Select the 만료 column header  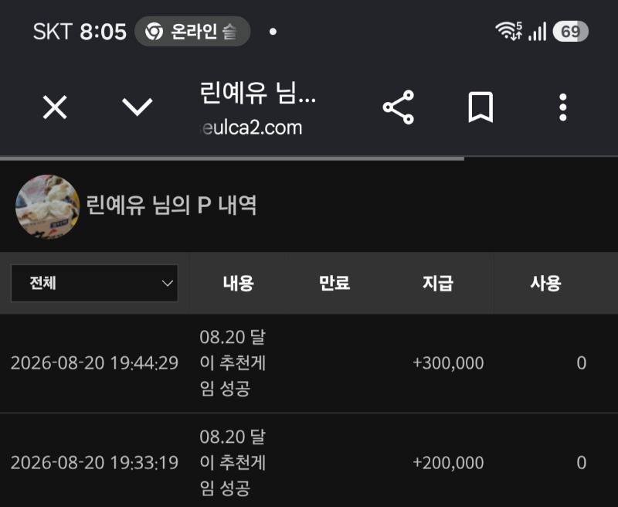click(x=334, y=283)
